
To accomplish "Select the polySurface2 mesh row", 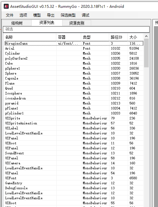I will 74,58.
